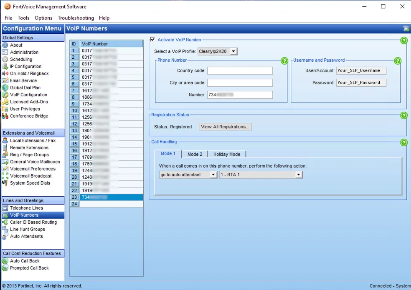Image resolution: width=411 pixels, height=290 pixels.
Task: Open the Options menu
Action: tap(43, 18)
